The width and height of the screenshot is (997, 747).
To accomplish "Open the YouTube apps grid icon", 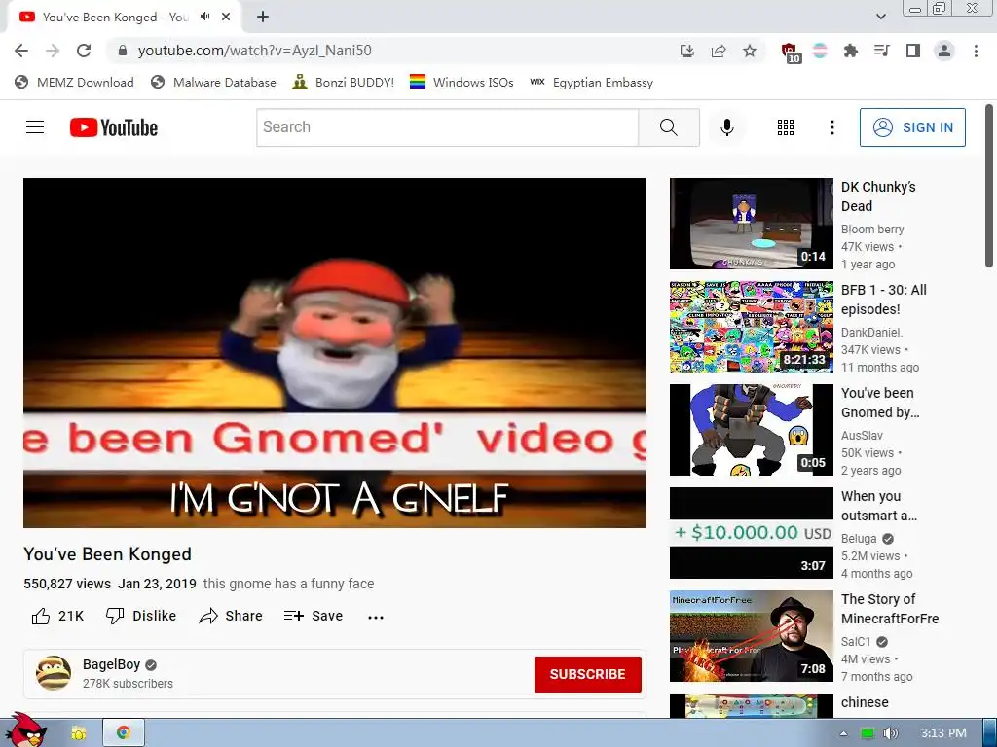I will click(x=786, y=127).
